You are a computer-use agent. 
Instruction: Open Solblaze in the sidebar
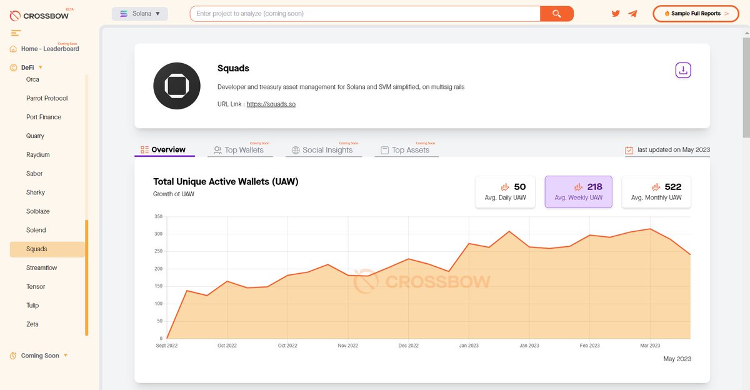click(38, 211)
